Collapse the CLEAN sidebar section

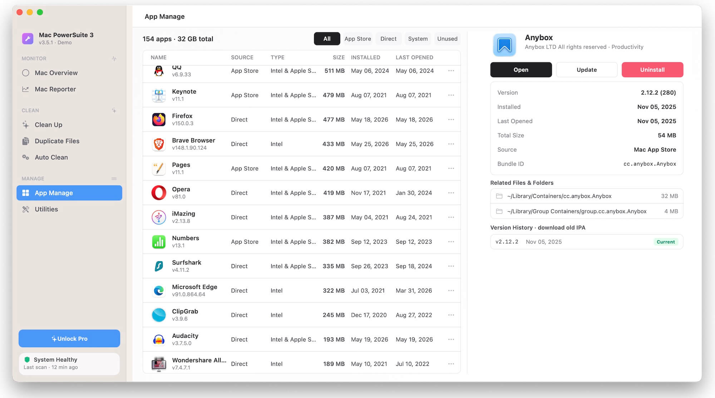tap(114, 110)
